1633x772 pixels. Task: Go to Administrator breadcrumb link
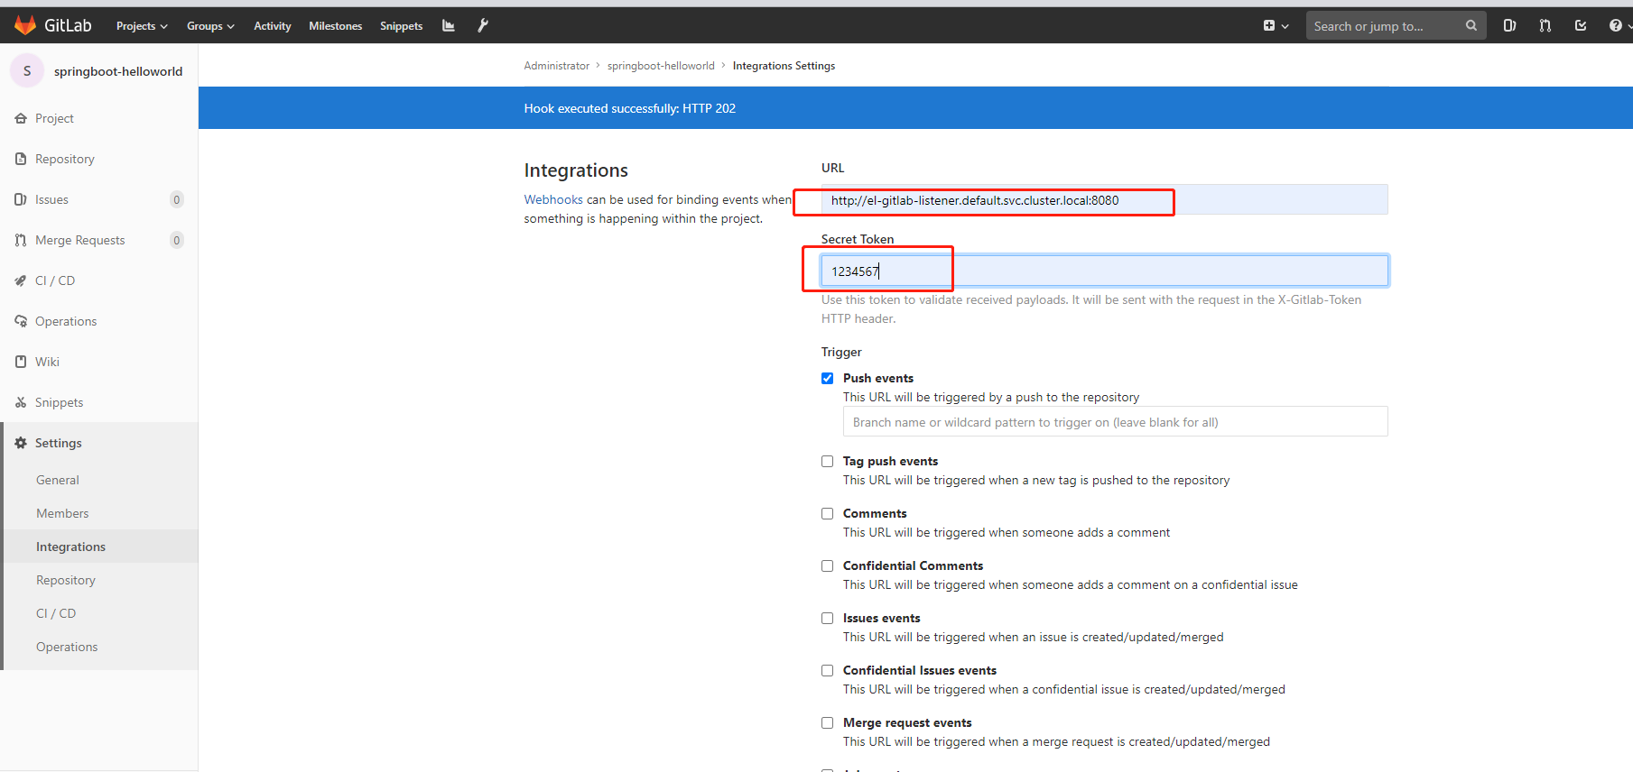[x=556, y=66]
